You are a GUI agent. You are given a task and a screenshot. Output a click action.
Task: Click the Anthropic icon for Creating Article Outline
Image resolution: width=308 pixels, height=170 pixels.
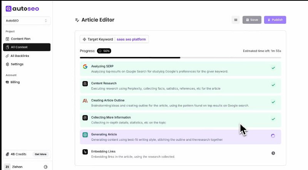85,101
